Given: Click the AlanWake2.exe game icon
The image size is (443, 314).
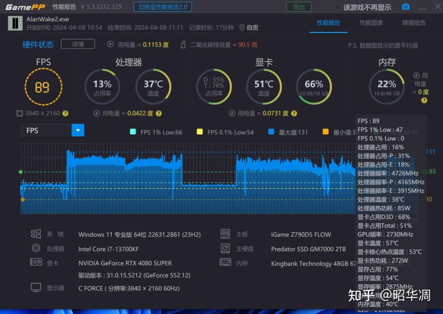Looking at the screenshot, I should click(x=15, y=23).
